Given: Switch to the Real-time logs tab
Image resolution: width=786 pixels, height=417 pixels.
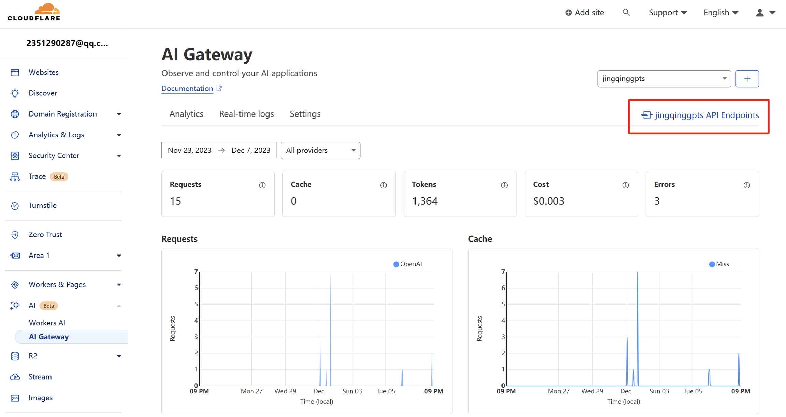Looking at the screenshot, I should (246, 114).
